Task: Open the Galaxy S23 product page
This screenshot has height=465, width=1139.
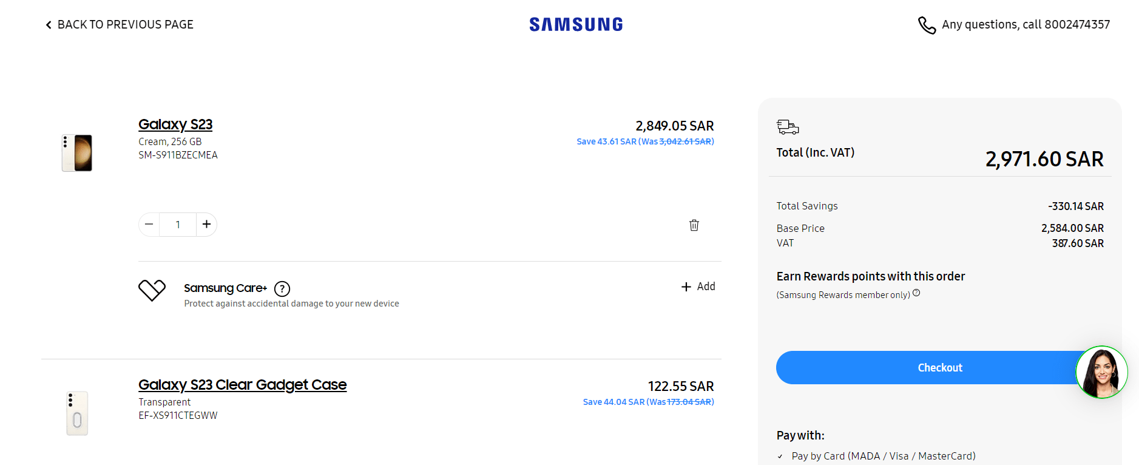Action: tap(175, 124)
